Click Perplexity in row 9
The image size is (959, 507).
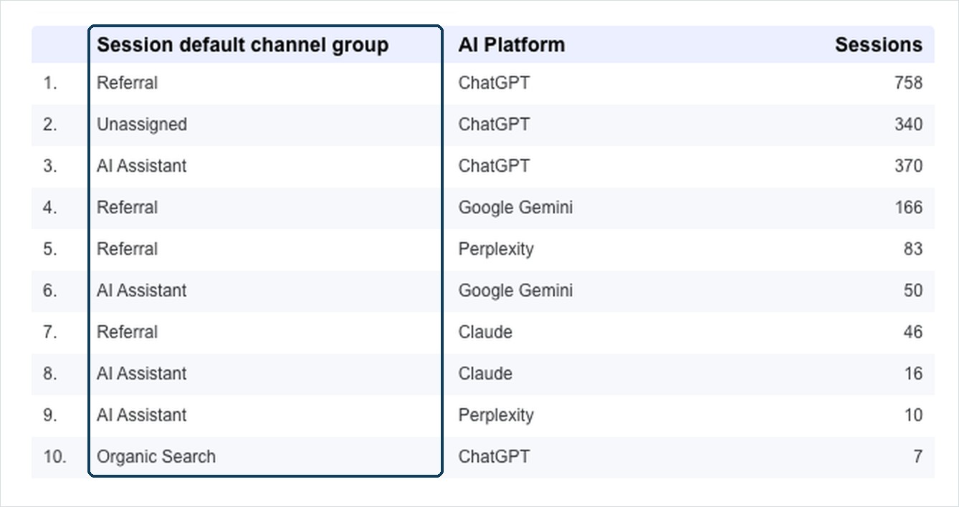click(496, 415)
